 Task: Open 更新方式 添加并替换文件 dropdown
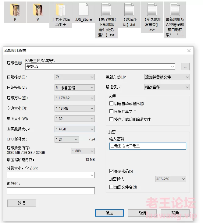(x=167, y=77)
